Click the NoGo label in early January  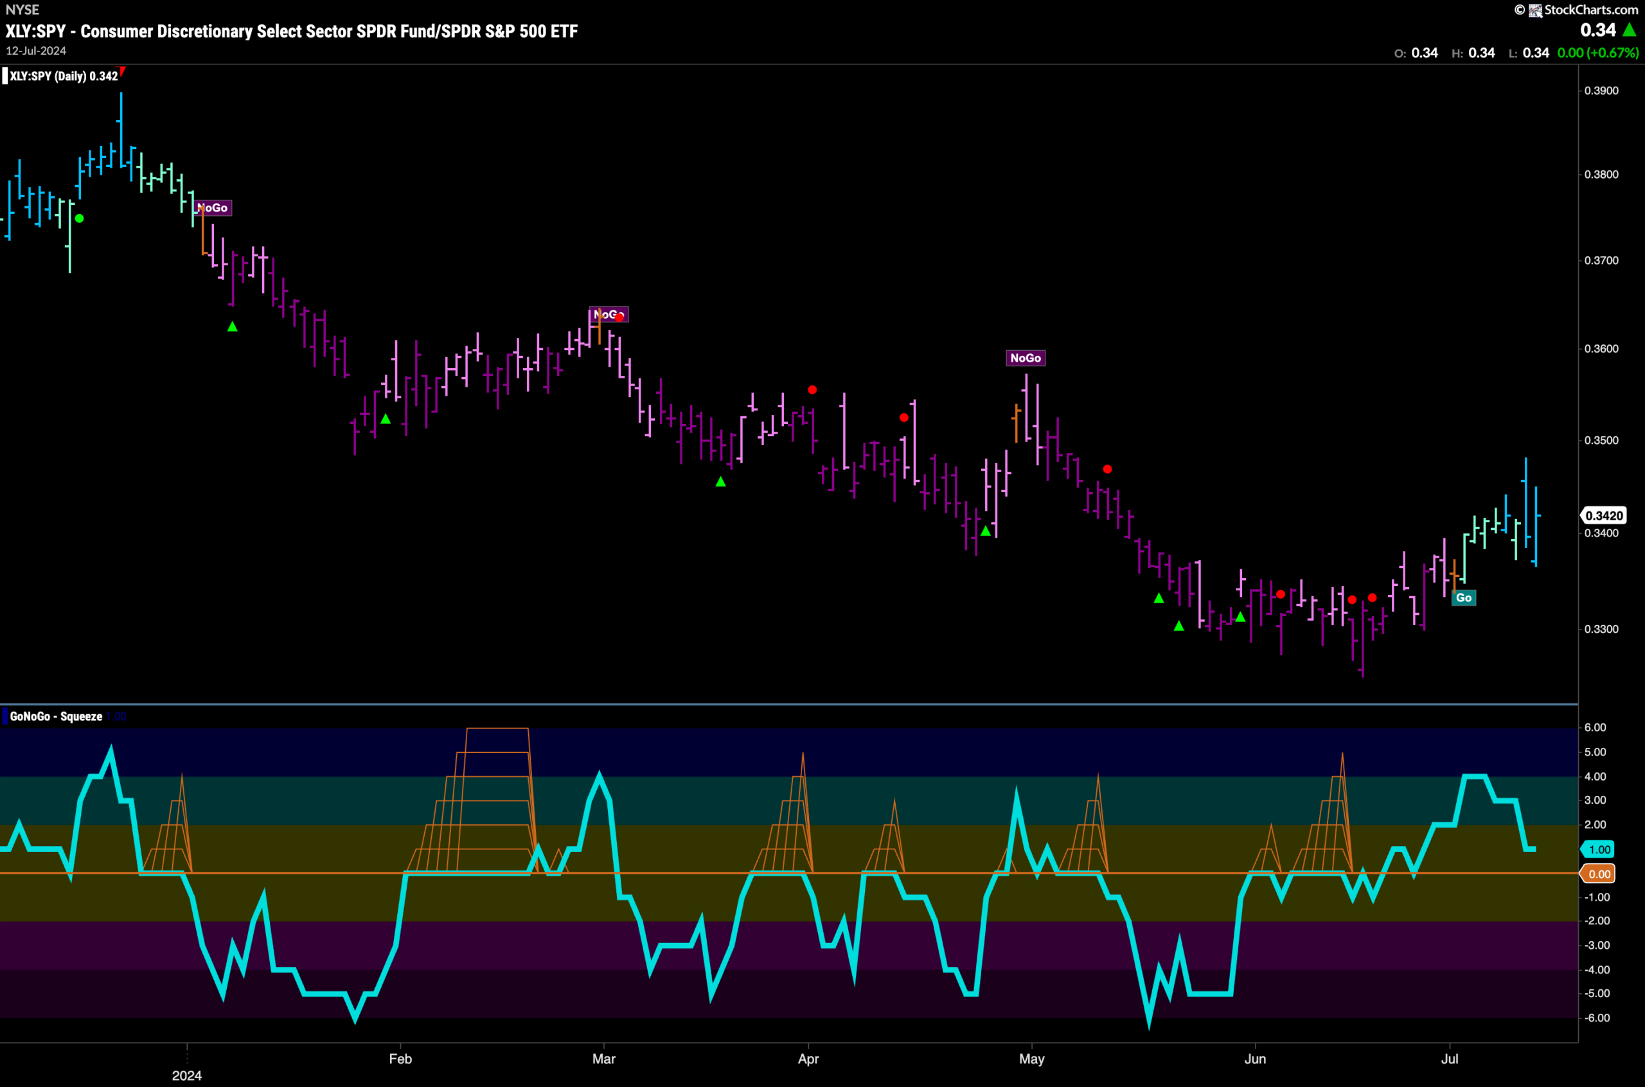[x=213, y=208]
